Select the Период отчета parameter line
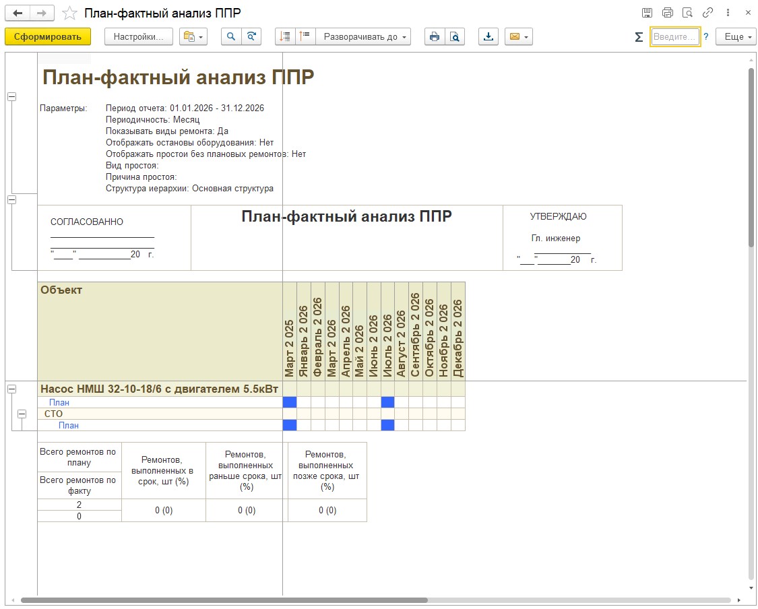This screenshot has height=609, width=758. 185,108
